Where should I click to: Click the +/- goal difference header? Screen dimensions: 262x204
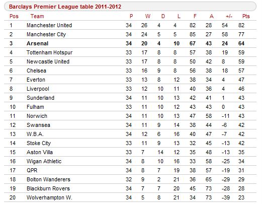[229, 16]
